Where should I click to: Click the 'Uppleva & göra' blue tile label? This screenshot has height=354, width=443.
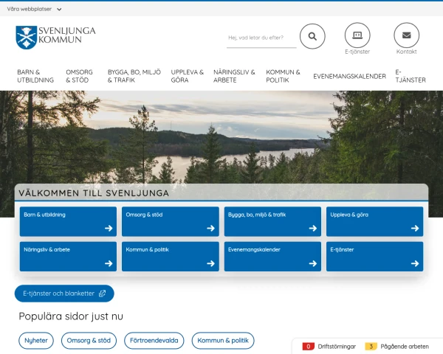click(x=349, y=215)
